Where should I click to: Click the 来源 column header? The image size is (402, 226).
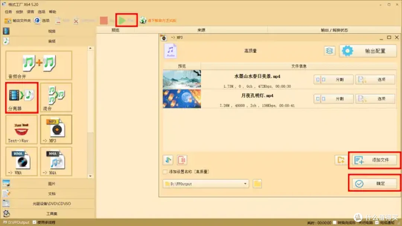201,30
